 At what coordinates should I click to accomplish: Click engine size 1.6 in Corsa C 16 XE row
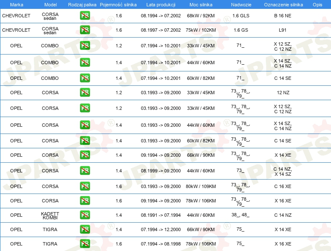point(119,186)
